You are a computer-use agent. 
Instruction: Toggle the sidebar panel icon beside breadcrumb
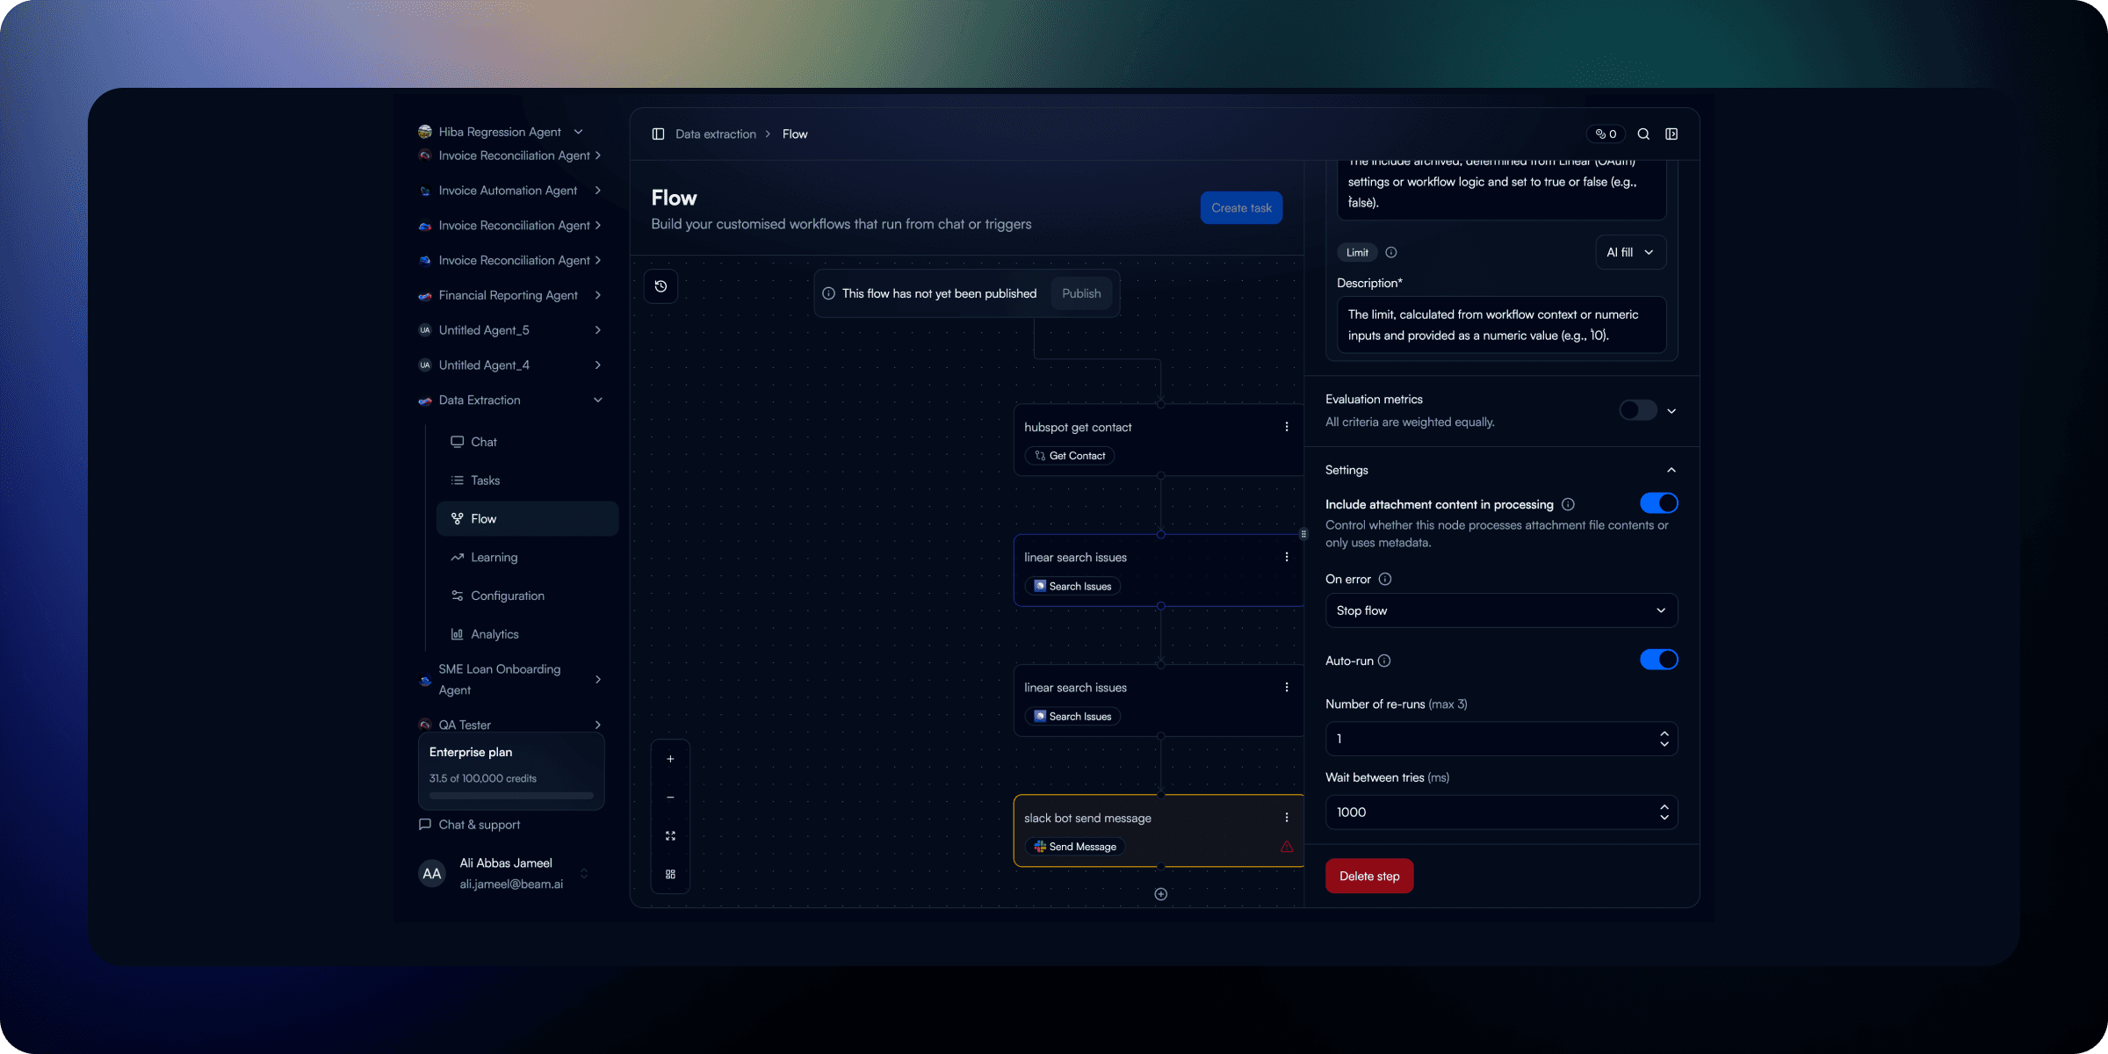click(x=658, y=134)
